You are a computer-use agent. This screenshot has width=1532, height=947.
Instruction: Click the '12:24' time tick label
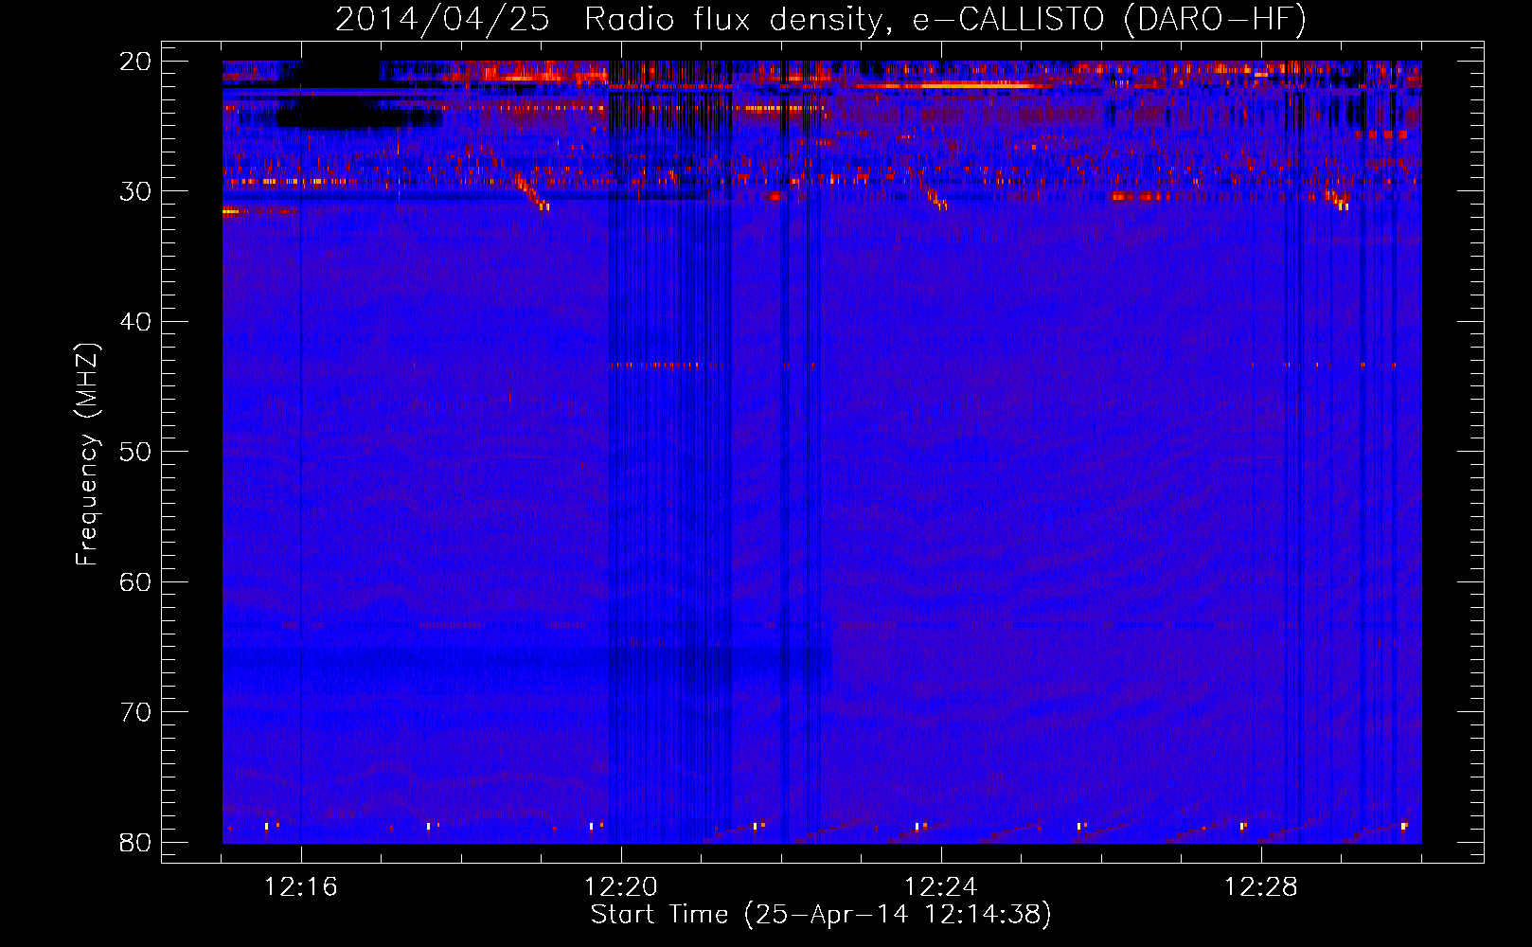[941, 887]
